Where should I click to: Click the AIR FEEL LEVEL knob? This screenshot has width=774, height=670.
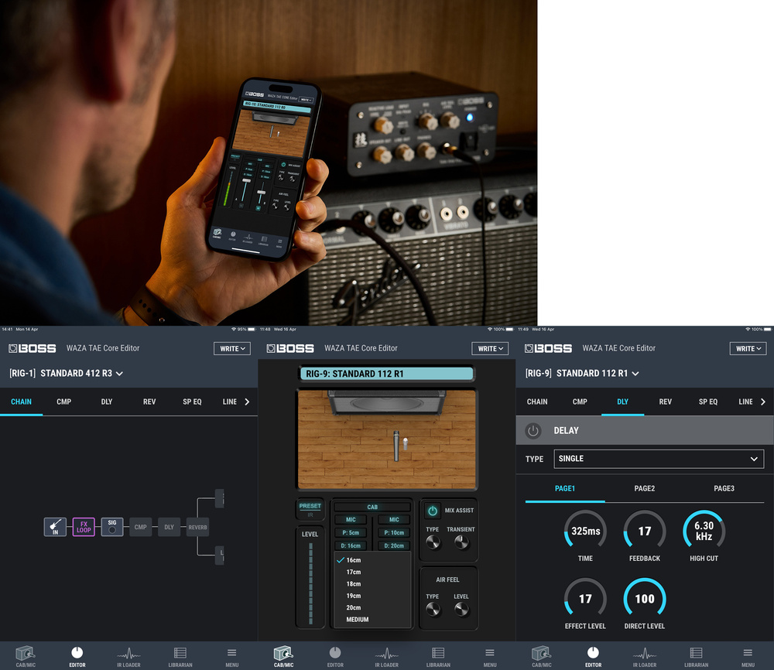(461, 610)
